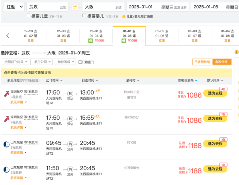Check the 携带儿童 checkbox
Image resolution: width=239 pixels, height=185 pixels.
pos(28,16)
